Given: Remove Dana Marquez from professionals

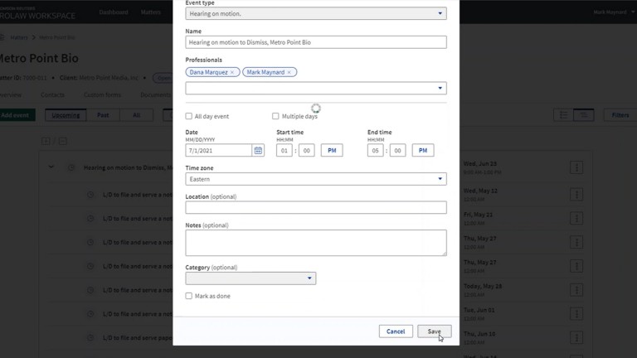Looking at the screenshot, I should pyautogui.click(x=232, y=73).
